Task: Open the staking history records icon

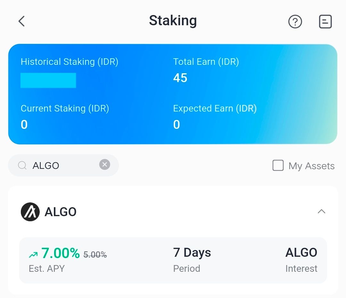Action: coord(325,21)
